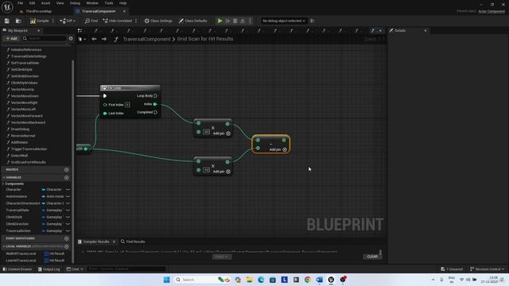Toggle visibility eye for TraversalAction variable
The height and width of the screenshot is (286, 509).
click(68, 231)
